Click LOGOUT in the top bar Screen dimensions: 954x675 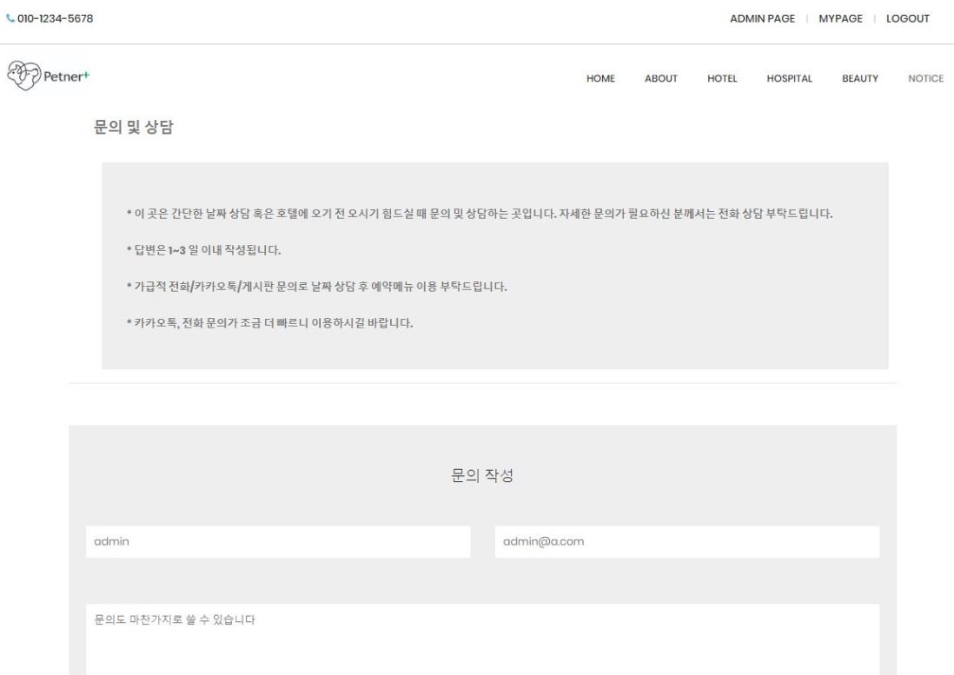click(908, 19)
